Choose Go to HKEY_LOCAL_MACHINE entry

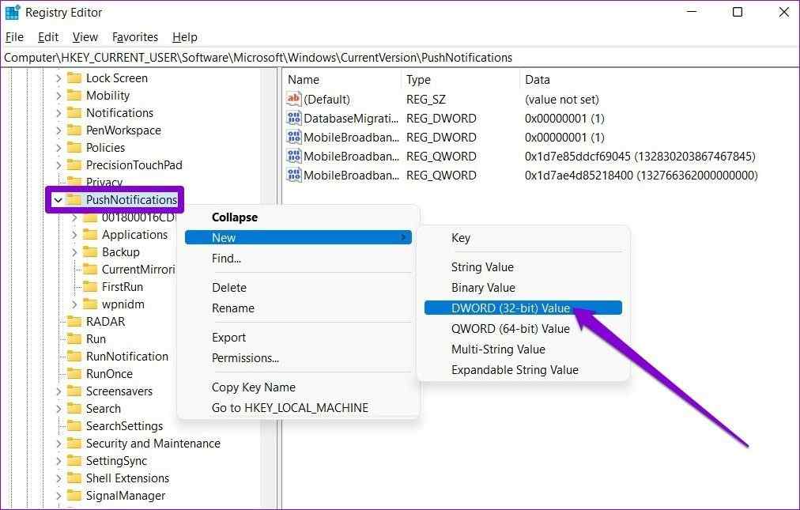coord(298,407)
